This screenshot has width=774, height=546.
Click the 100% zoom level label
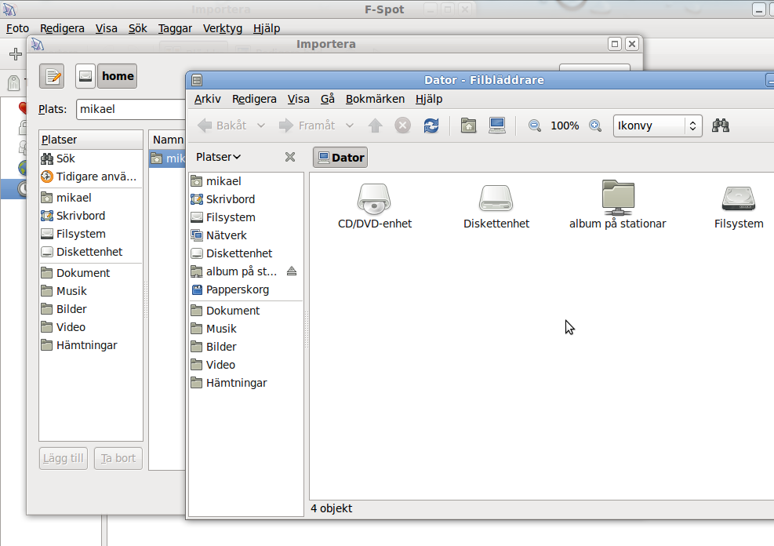coord(565,126)
